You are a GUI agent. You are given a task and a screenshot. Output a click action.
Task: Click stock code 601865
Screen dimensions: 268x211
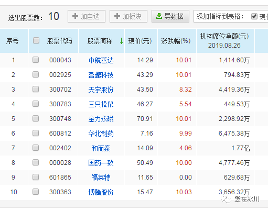tap(60, 177)
